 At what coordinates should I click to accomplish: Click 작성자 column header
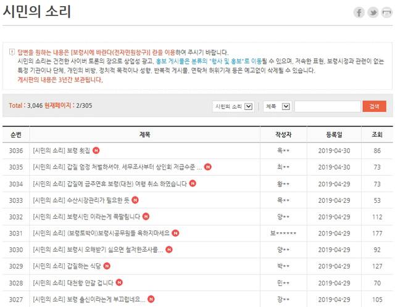coord(283,134)
